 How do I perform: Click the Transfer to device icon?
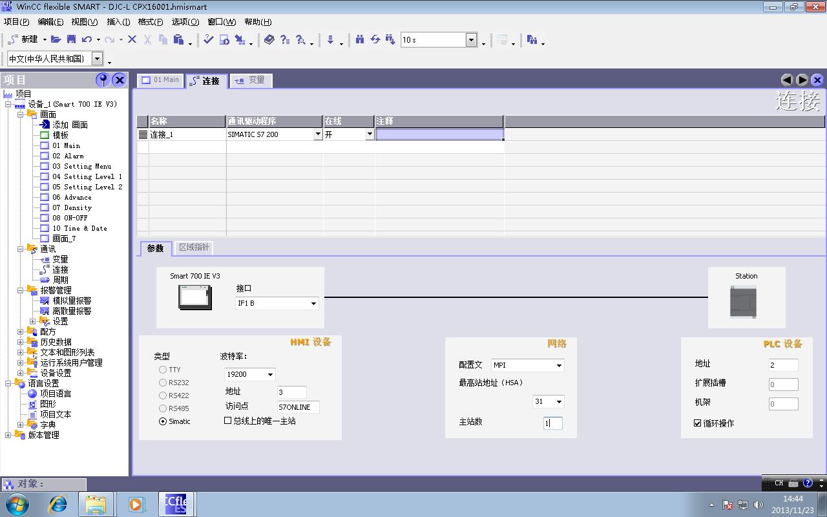coord(240,39)
